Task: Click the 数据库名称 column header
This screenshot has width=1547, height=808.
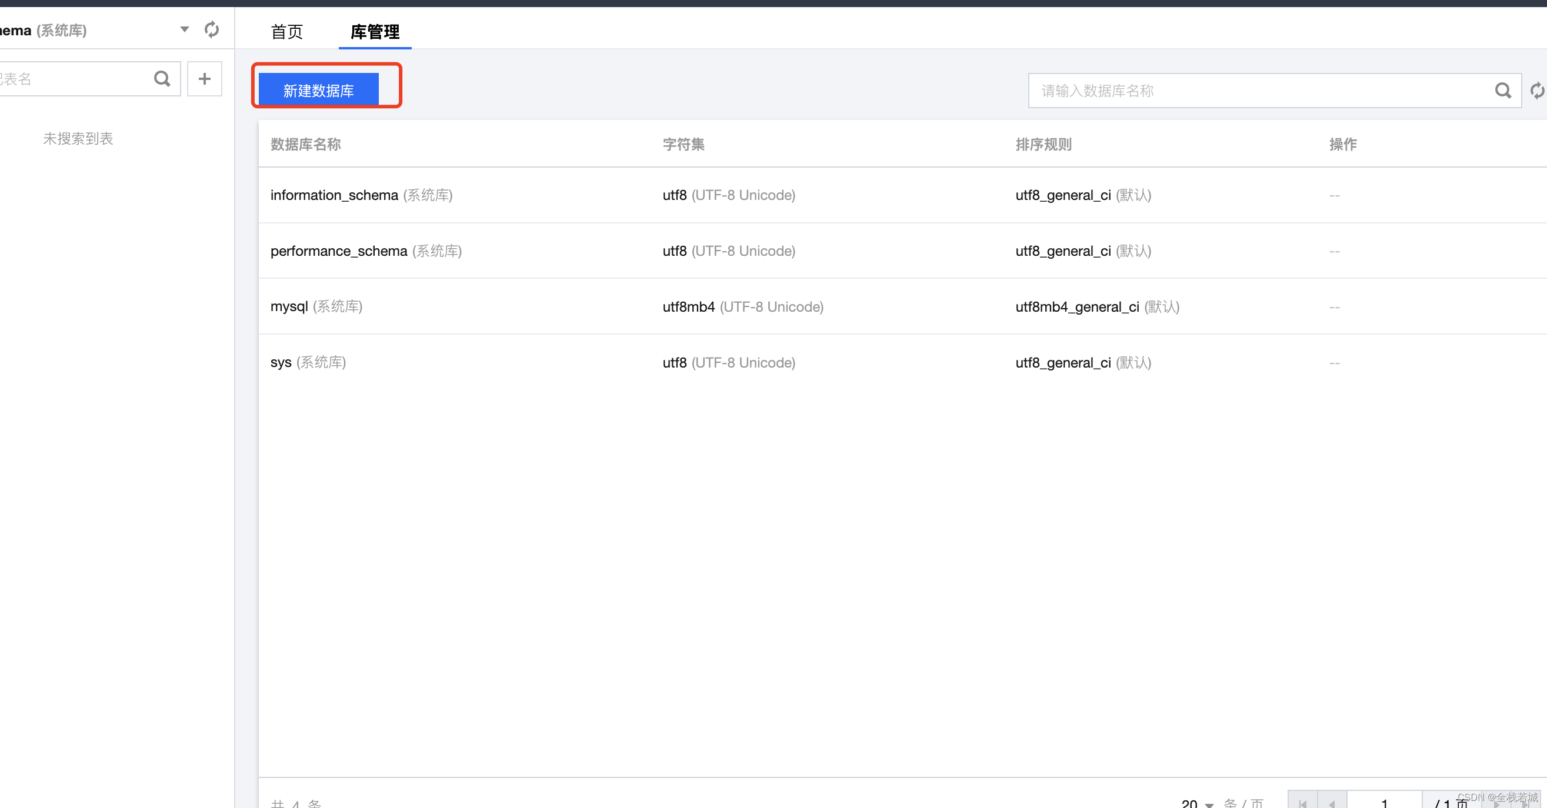Action: point(306,144)
